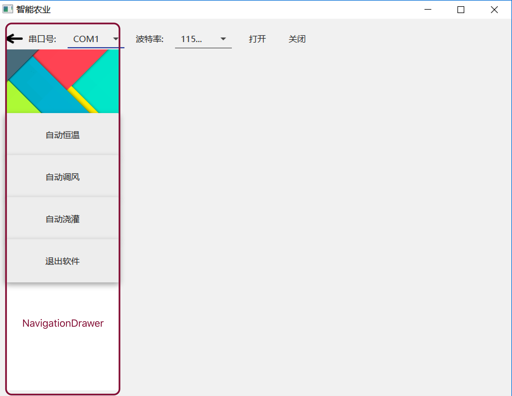Click the colorful tangram drawer header image

[63, 81]
